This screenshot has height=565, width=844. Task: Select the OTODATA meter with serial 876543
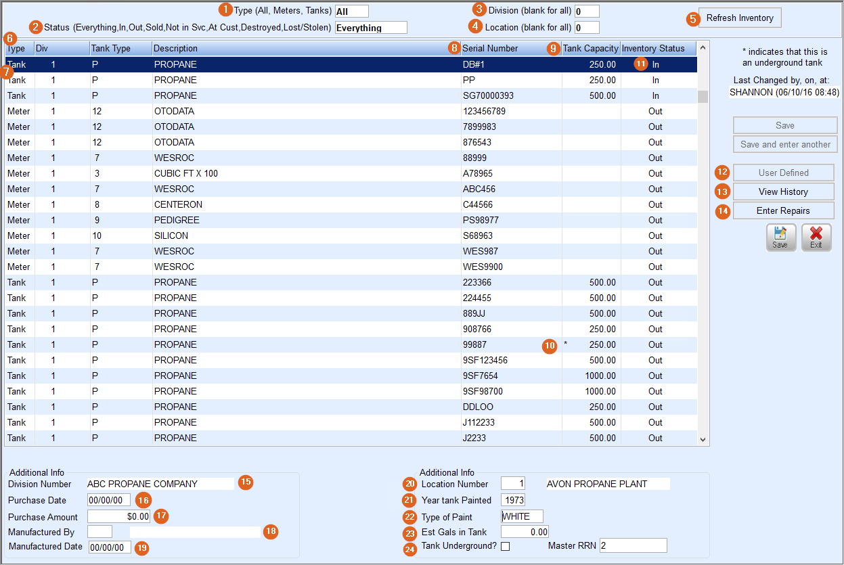pyautogui.click(x=351, y=142)
